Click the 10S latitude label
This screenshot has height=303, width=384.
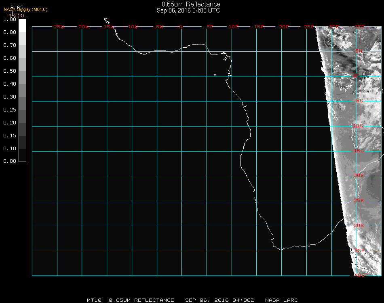click(x=359, y=126)
